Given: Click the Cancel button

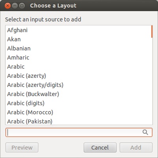Looking at the screenshot, I should click(x=100, y=148).
